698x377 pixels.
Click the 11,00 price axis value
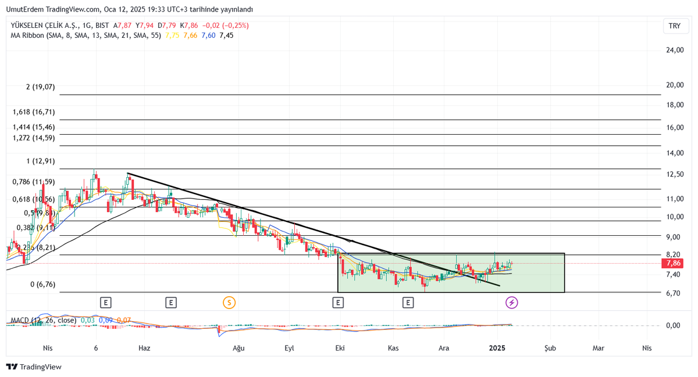pos(675,199)
